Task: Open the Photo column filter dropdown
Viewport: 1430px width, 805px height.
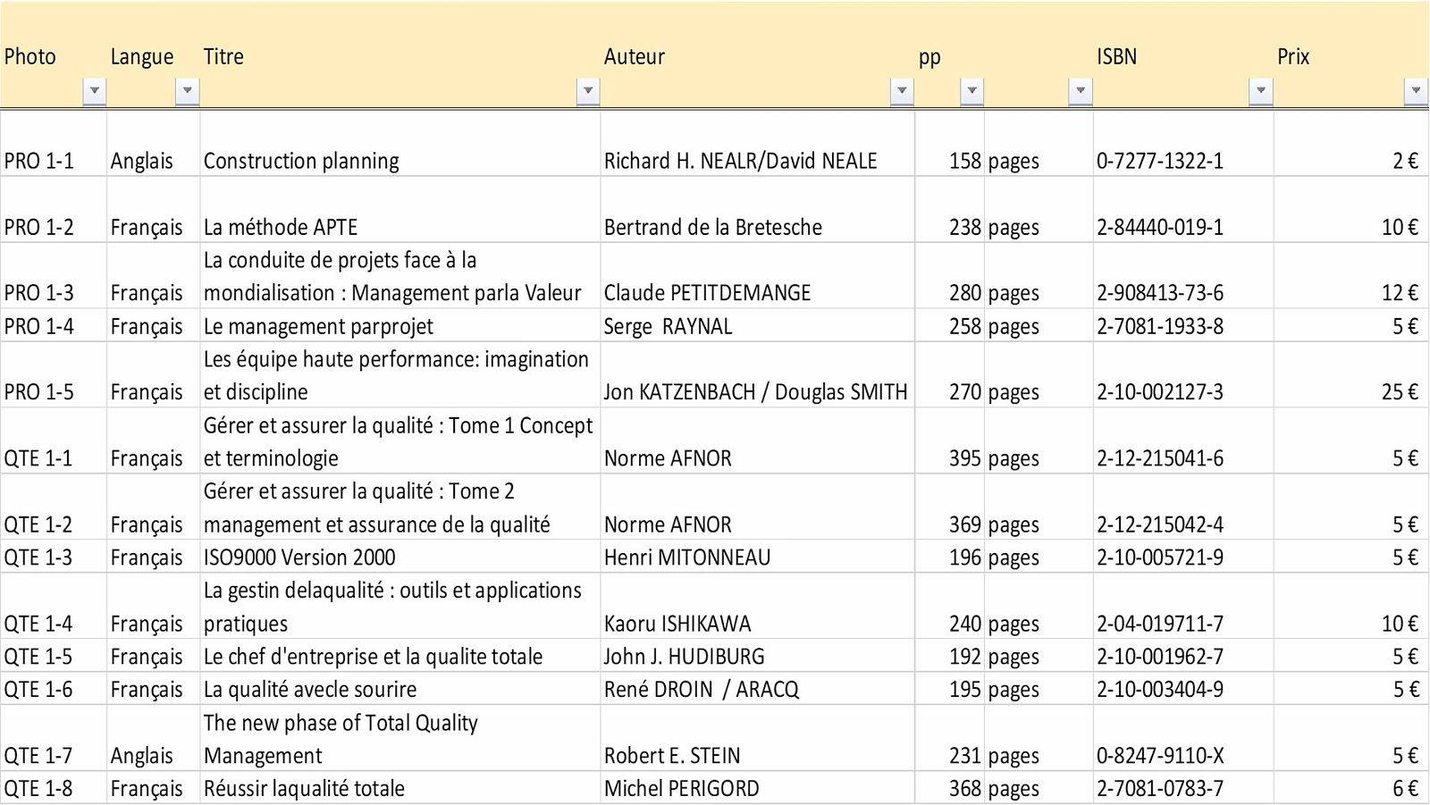Action: click(94, 91)
